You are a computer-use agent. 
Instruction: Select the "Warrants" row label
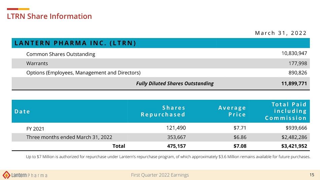[37, 63]
